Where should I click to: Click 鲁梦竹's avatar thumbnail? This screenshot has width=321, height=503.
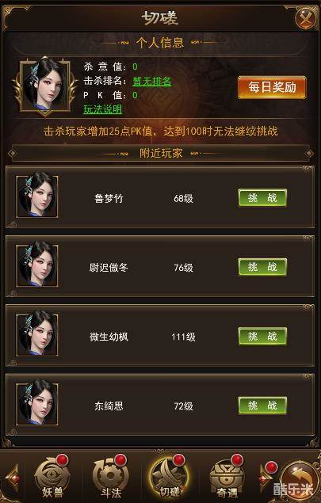click(x=37, y=196)
